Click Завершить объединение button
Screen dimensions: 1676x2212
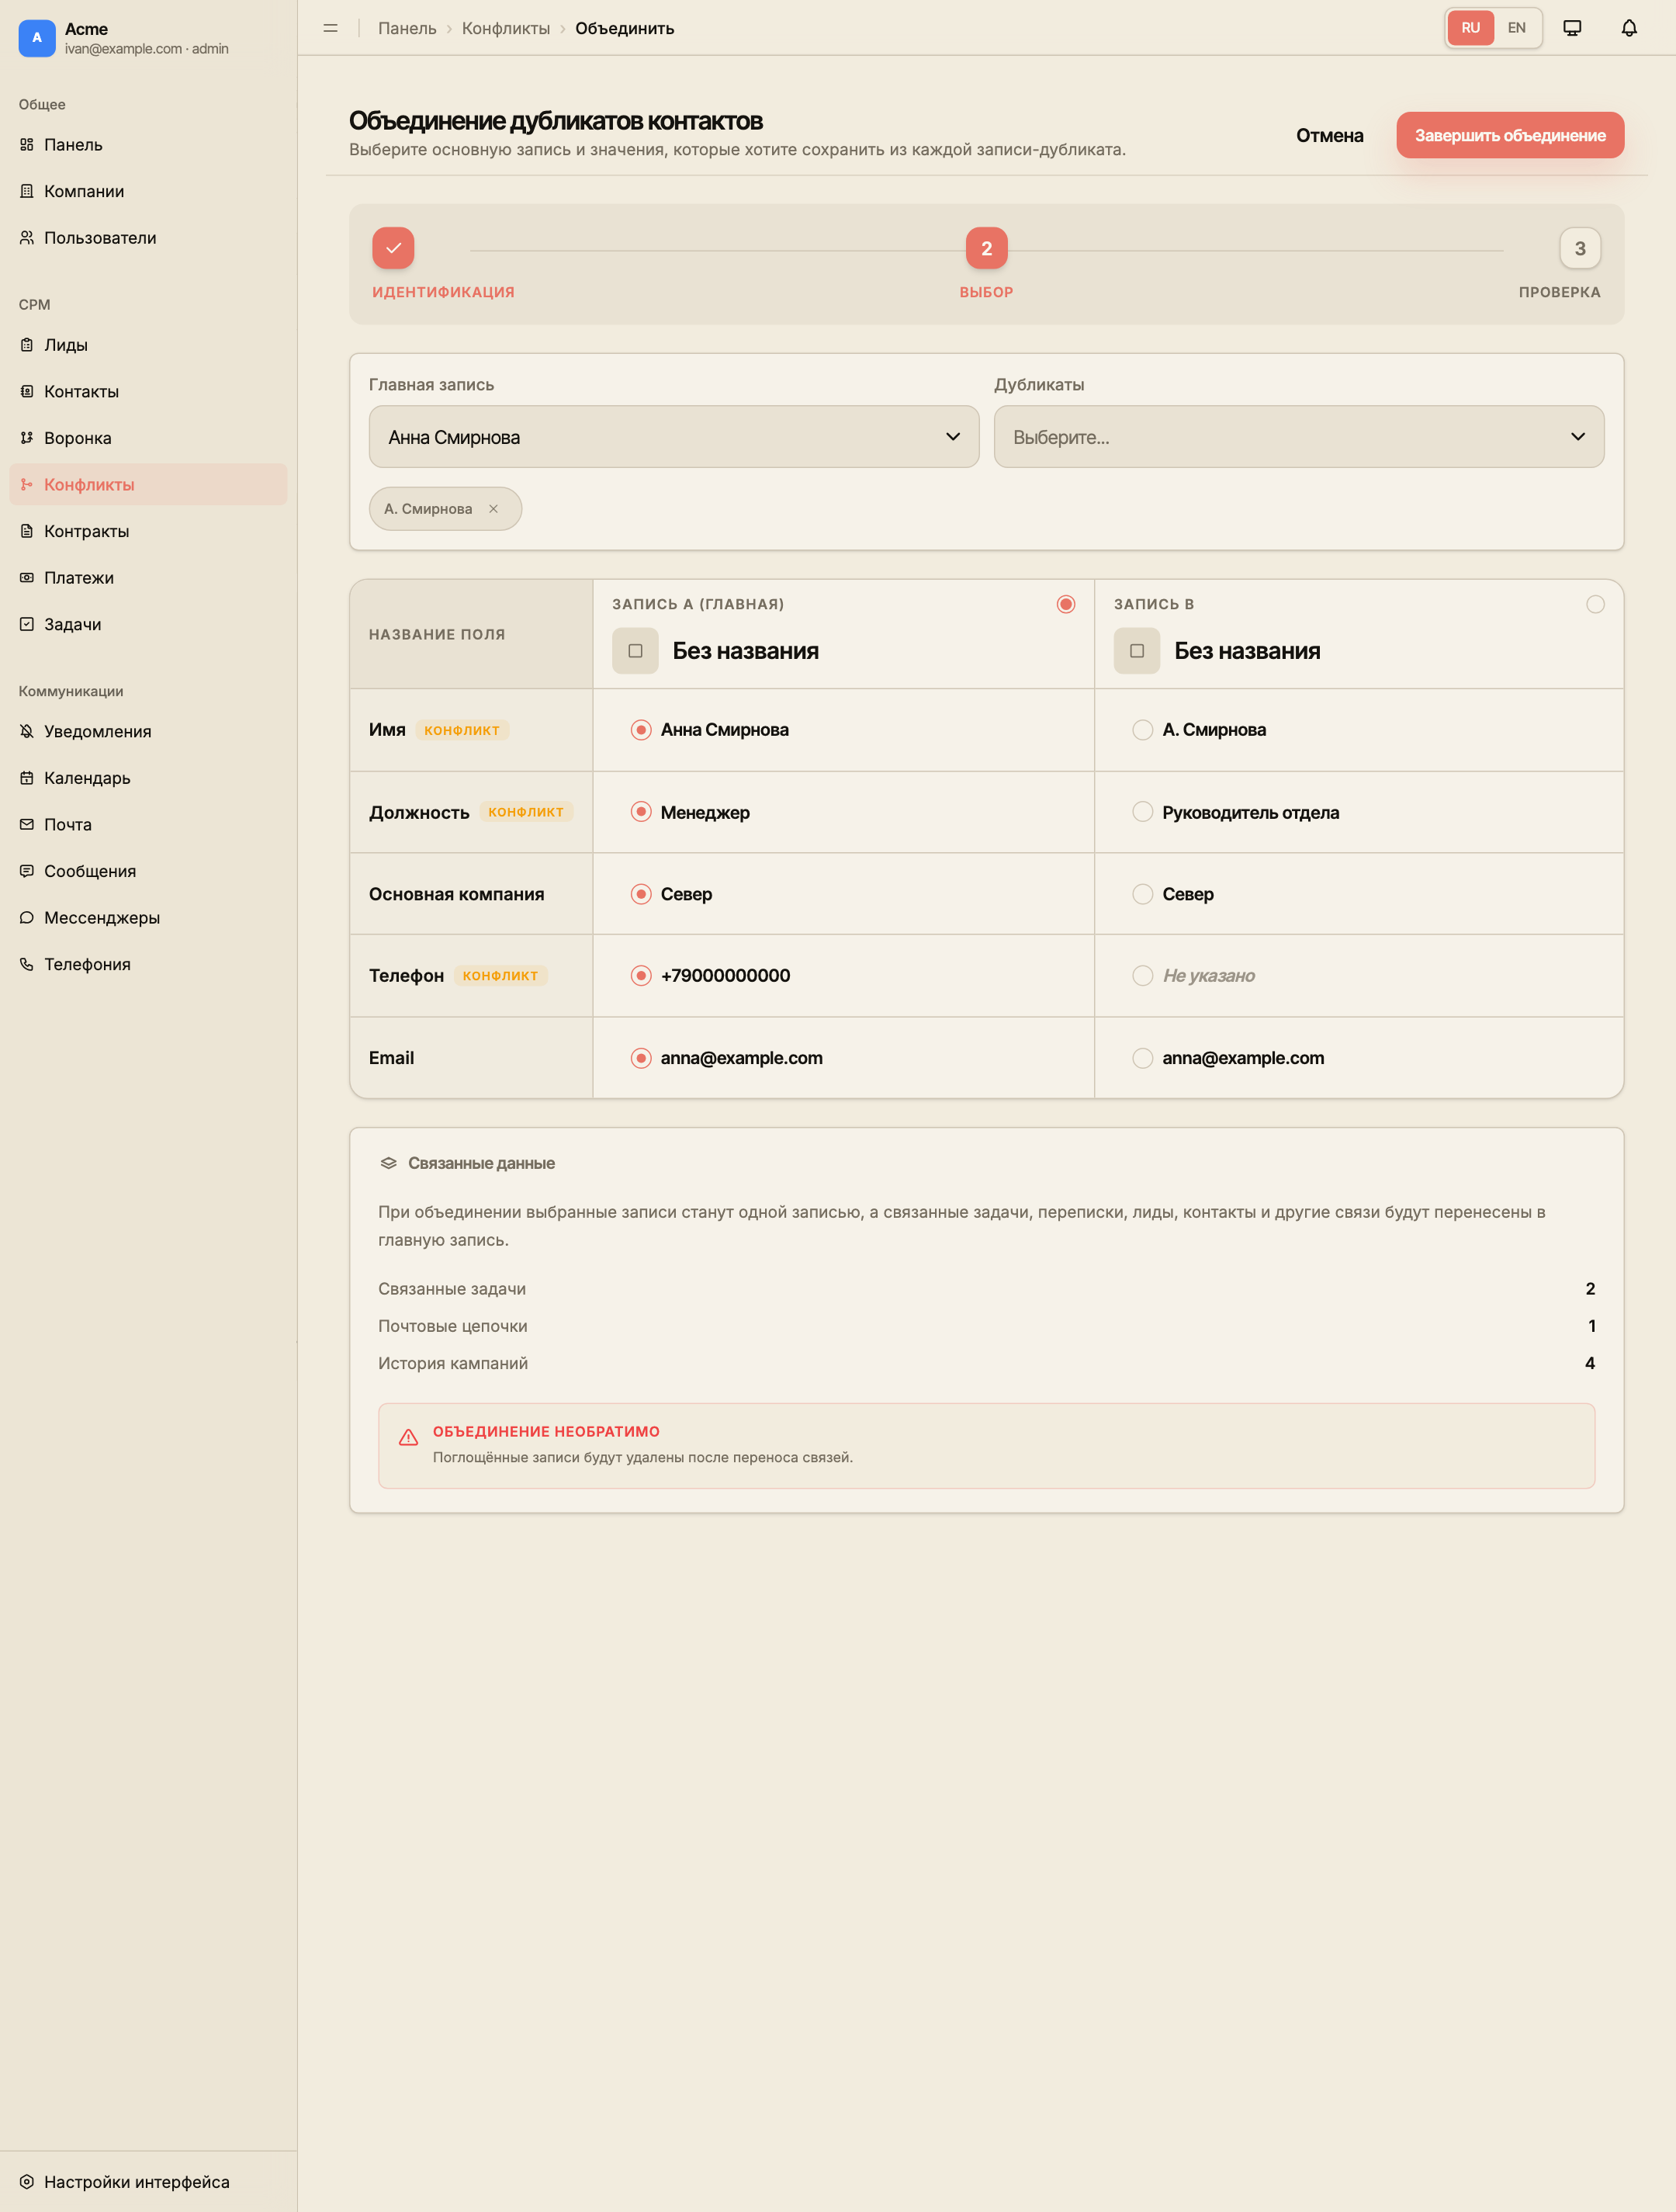click(x=1510, y=135)
